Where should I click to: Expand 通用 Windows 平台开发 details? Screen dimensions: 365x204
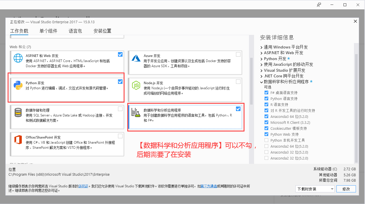point(261,47)
